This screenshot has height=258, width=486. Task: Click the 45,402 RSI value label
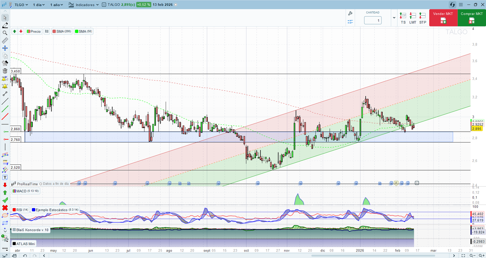click(477, 214)
